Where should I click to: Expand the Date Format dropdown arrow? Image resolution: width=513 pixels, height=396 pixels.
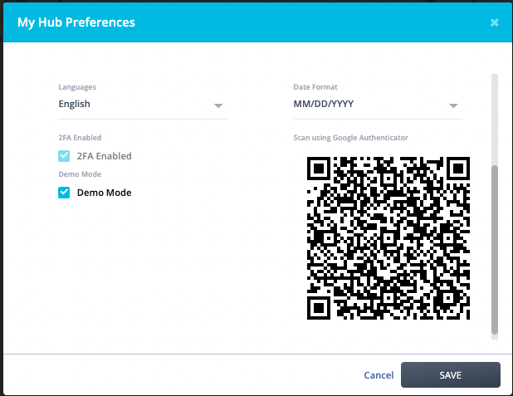[453, 105]
